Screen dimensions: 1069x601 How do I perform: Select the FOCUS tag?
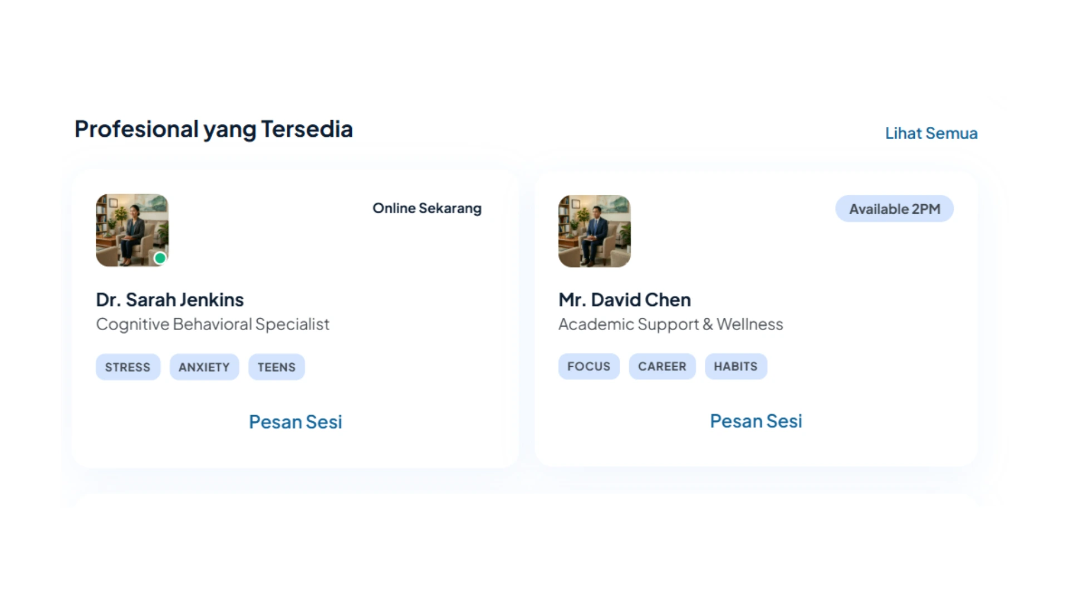point(589,366)
